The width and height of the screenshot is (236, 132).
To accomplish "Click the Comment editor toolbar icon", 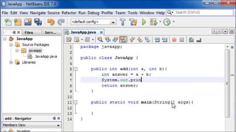I will pyautogui.click(x=191, y=40).
